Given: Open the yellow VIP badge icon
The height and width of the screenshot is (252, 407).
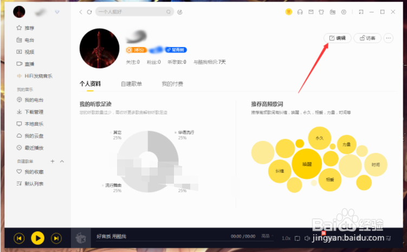Looking at the screenshot, I should [289, 12].
